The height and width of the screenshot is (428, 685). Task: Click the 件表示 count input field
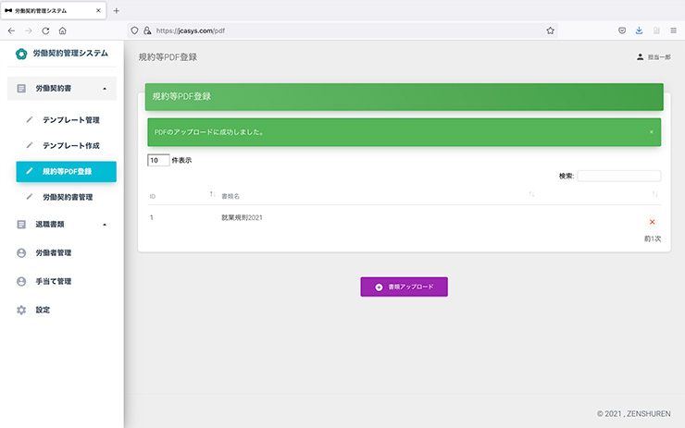pos(158,160)
